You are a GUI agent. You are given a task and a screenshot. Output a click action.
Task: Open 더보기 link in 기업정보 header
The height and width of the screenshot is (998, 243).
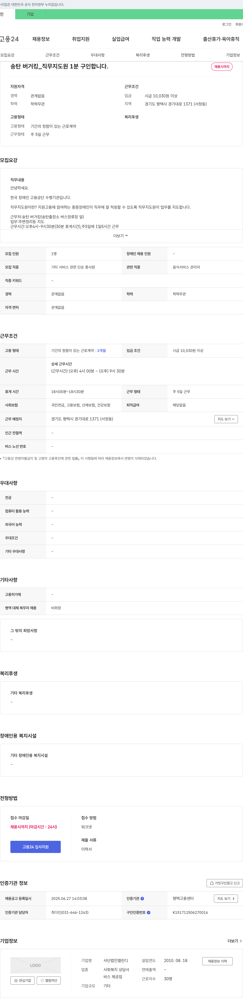click(235, 941)
